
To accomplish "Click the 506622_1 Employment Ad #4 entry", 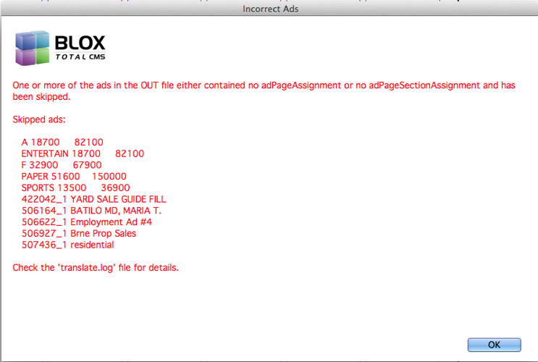I will coord(86,222).
